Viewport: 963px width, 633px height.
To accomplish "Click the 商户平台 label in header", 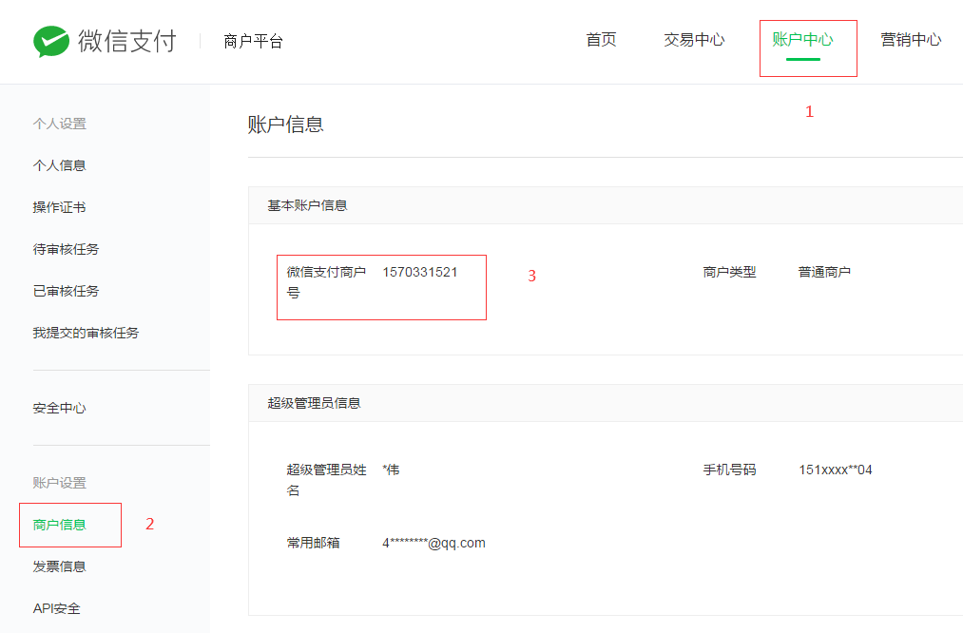I will click(253, 41).
